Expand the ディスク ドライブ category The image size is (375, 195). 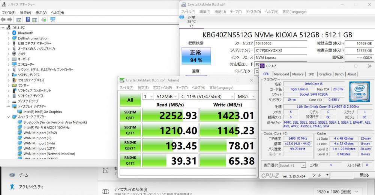(x=9, y=101)
